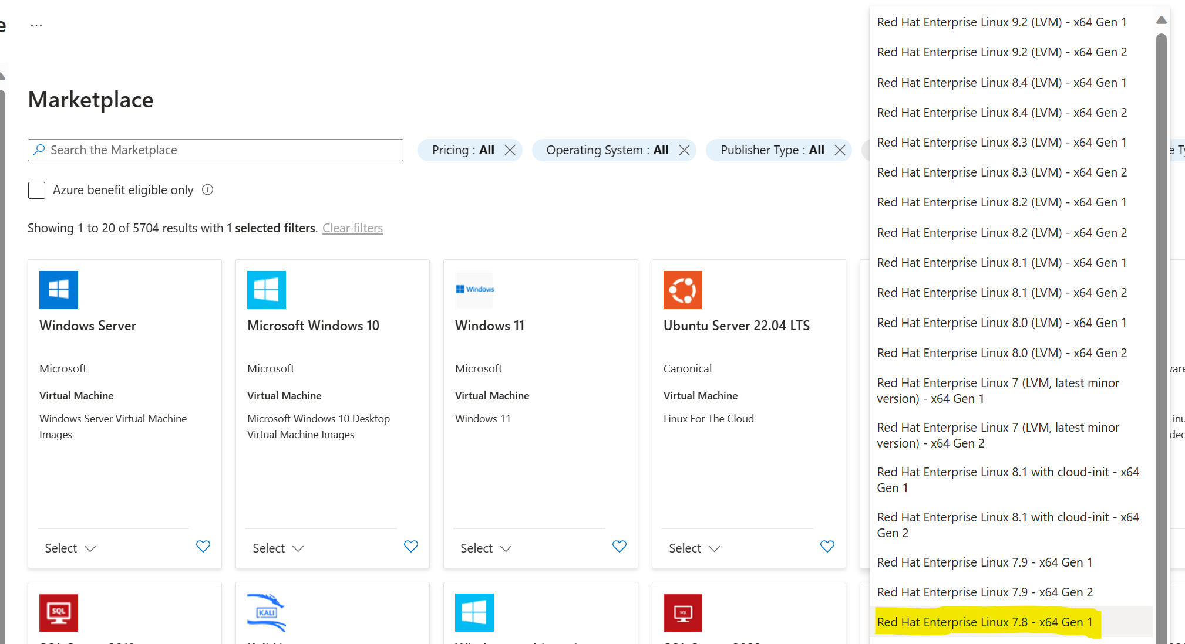The height and width of the screenshot is (644, 1185).
Task: Click the red SQL Server icon in second row
Action: pyautogui.click(x=59, y=612)
